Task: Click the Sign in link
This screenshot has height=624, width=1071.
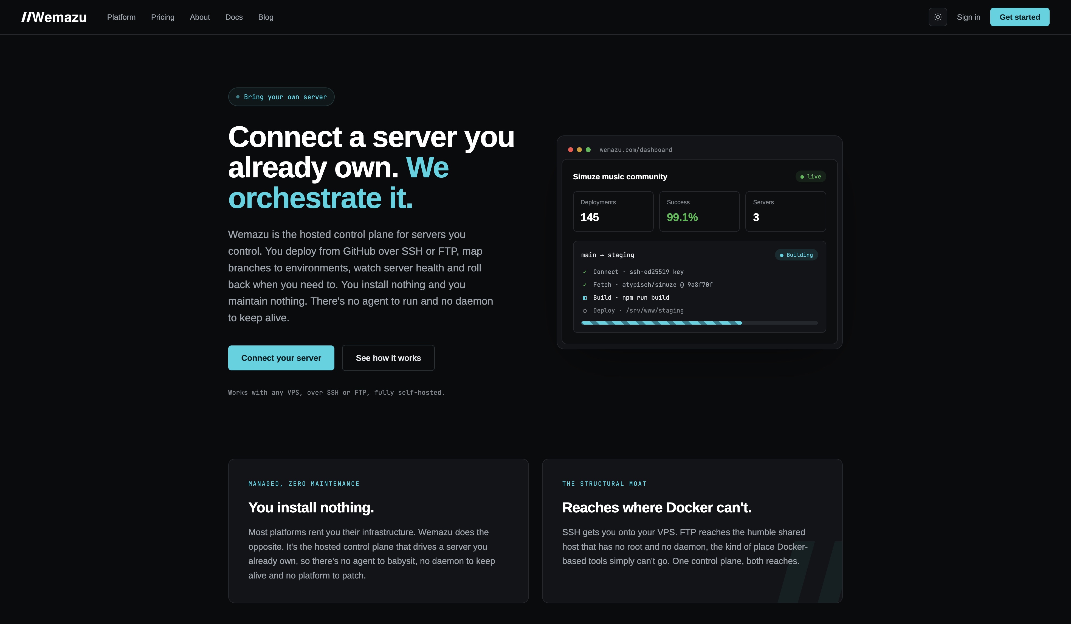Action: (x=969, y=17)
